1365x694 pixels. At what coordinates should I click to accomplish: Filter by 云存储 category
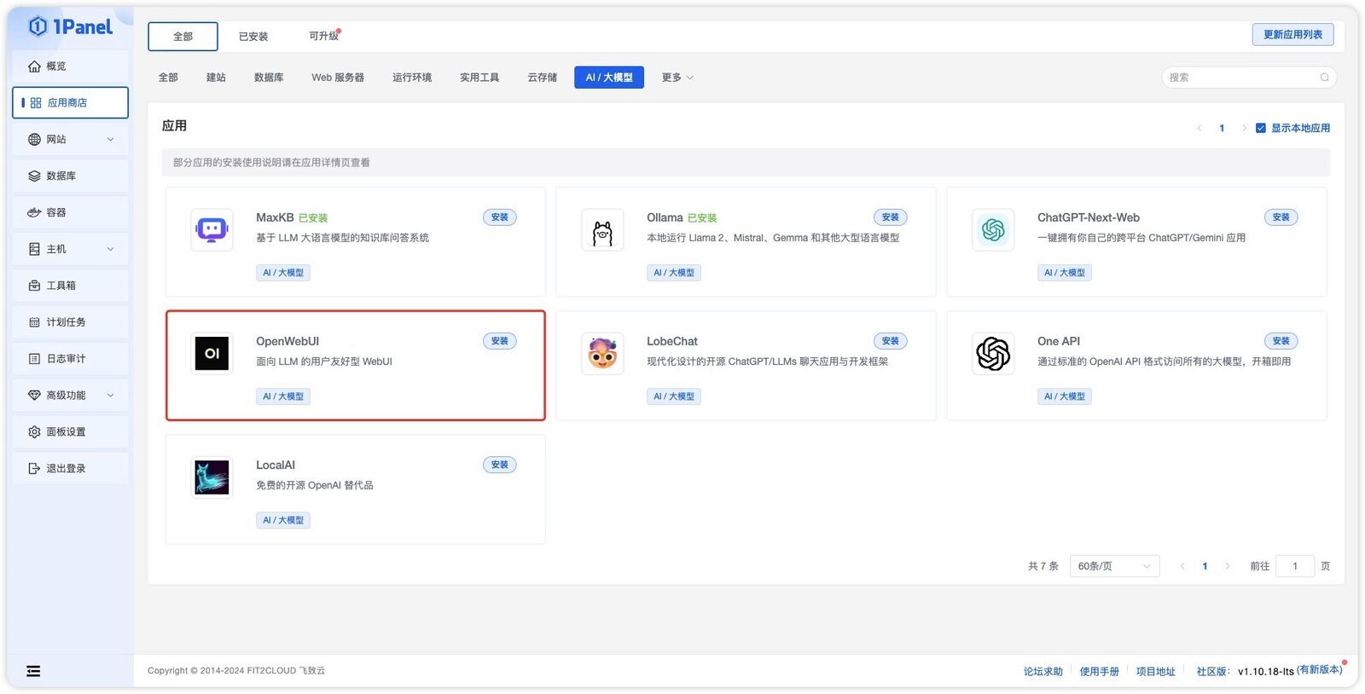click(x=542, y=78)
